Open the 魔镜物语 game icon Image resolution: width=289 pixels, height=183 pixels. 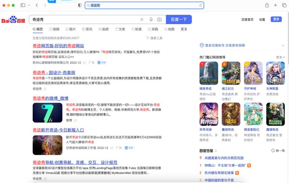(275, 114)
